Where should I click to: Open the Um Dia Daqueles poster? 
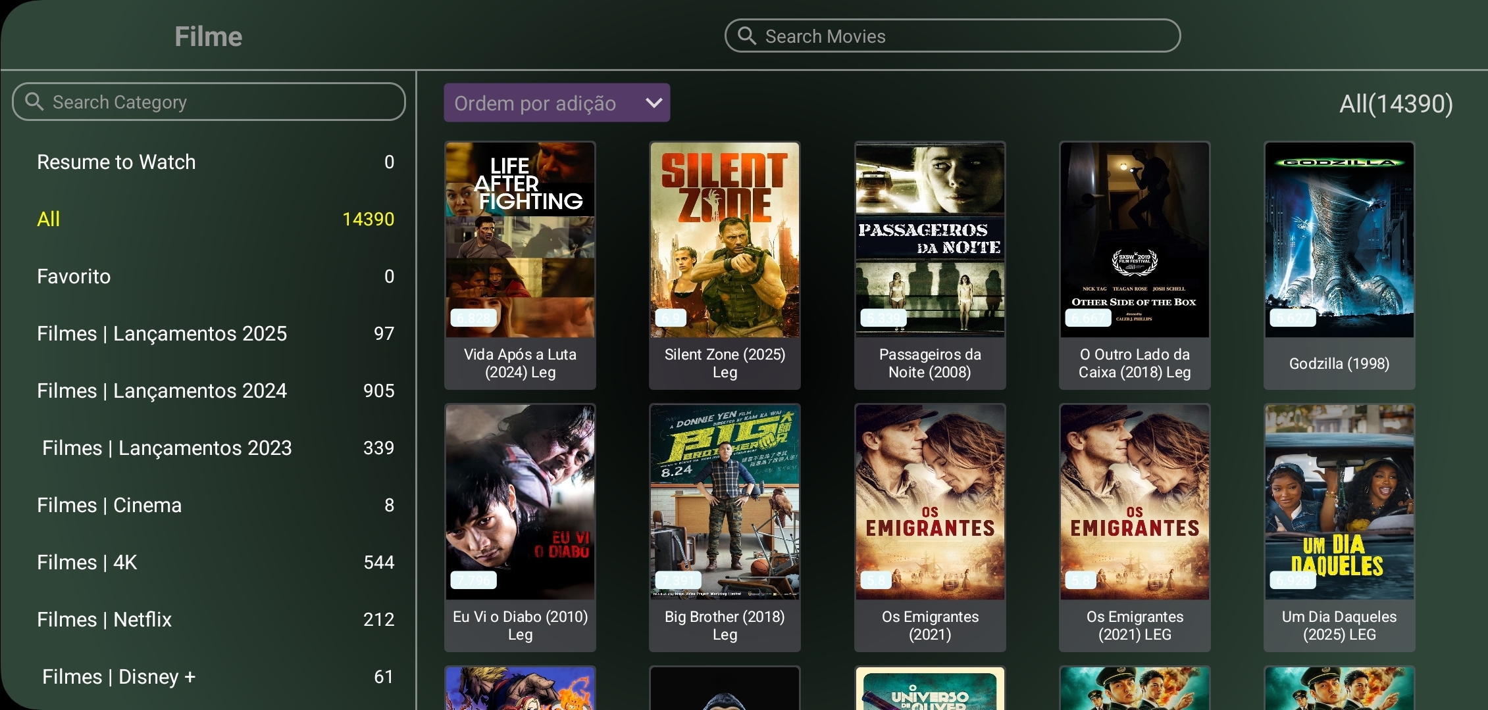1339,502
